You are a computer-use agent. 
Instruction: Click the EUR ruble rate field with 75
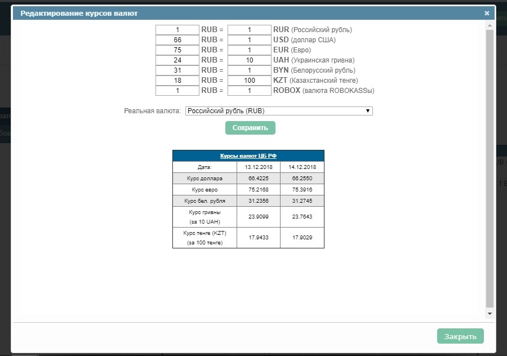click(x=177, y=50)
